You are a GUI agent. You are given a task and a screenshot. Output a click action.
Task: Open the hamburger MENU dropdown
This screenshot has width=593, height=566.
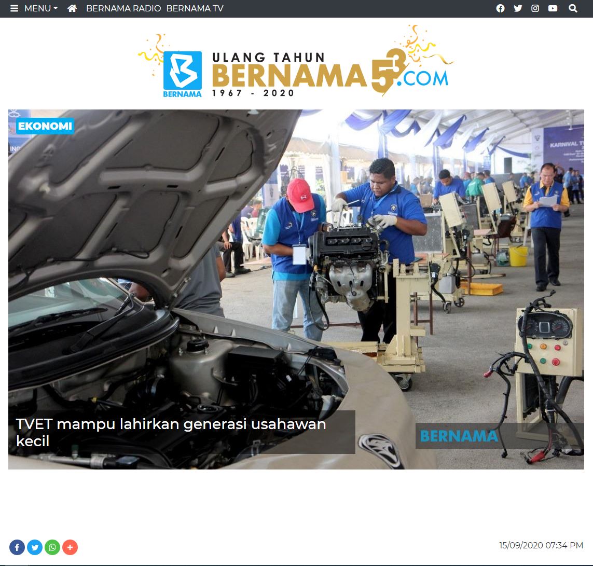[34, 8]
